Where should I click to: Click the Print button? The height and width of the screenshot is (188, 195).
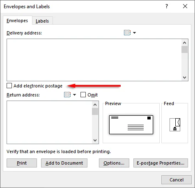pos(22,163)
